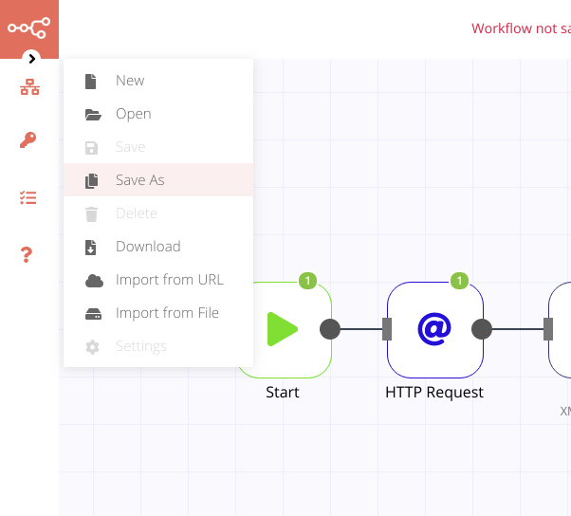Open the Help question mark icon
This screenshot has width=571, height=516.
tap(28, 254)
